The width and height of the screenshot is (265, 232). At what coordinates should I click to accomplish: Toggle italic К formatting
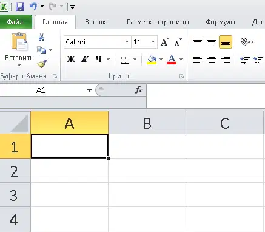(85, 60)
